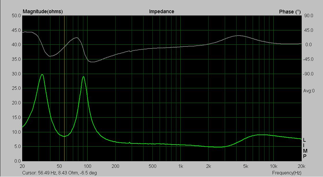Click the "20k" frequency axis label

pos(301,166)
